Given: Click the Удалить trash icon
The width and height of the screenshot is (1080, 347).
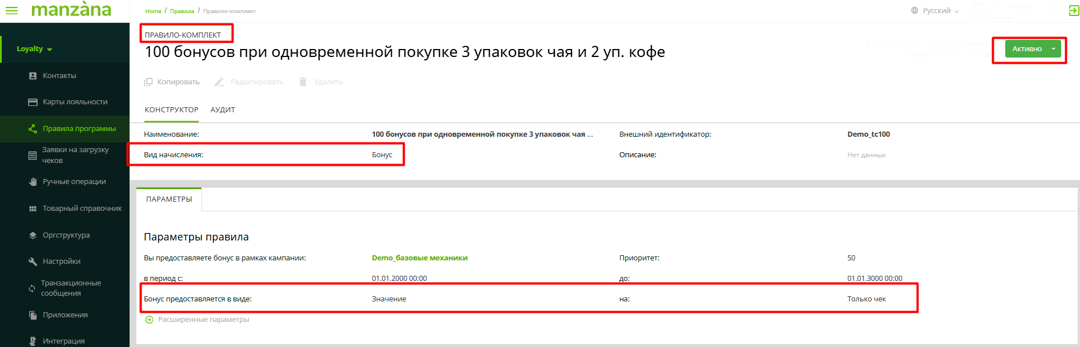Looking at the screenshot, I should (x=303, y=82).
